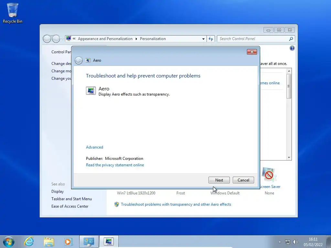The height and width of the screenshot is (248, 331).
Task: Click the large Aero monitor icon
Action: (91, 91)
